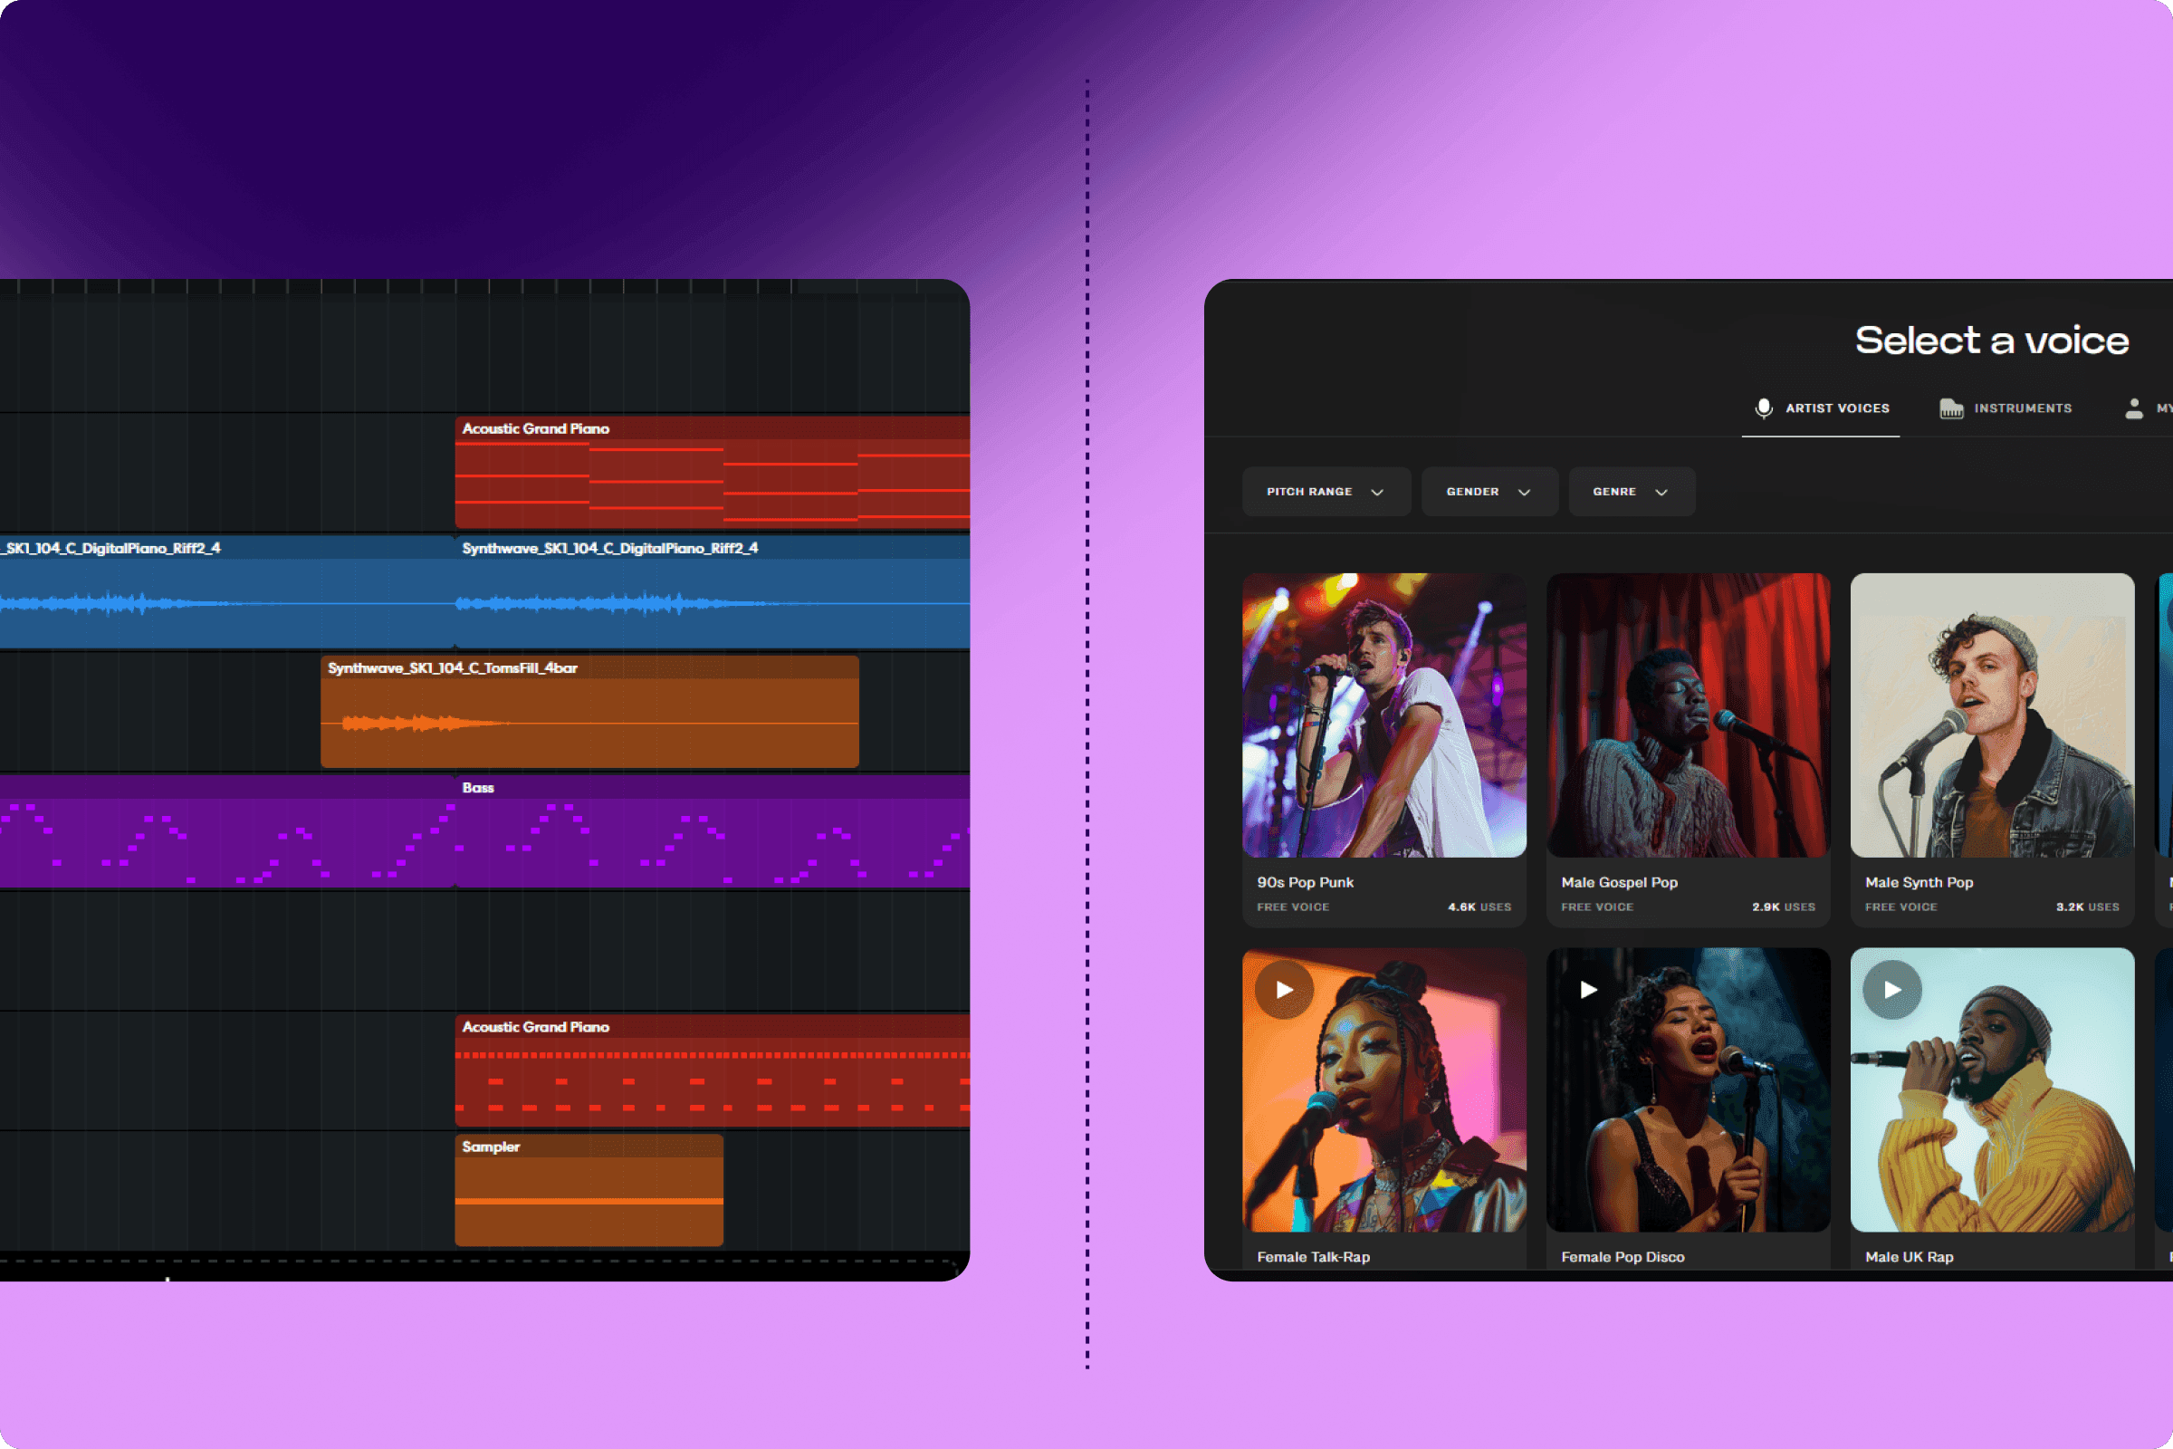Select the left cut-off DigitalPiano_Riff2_4 clip

[227, 592]
